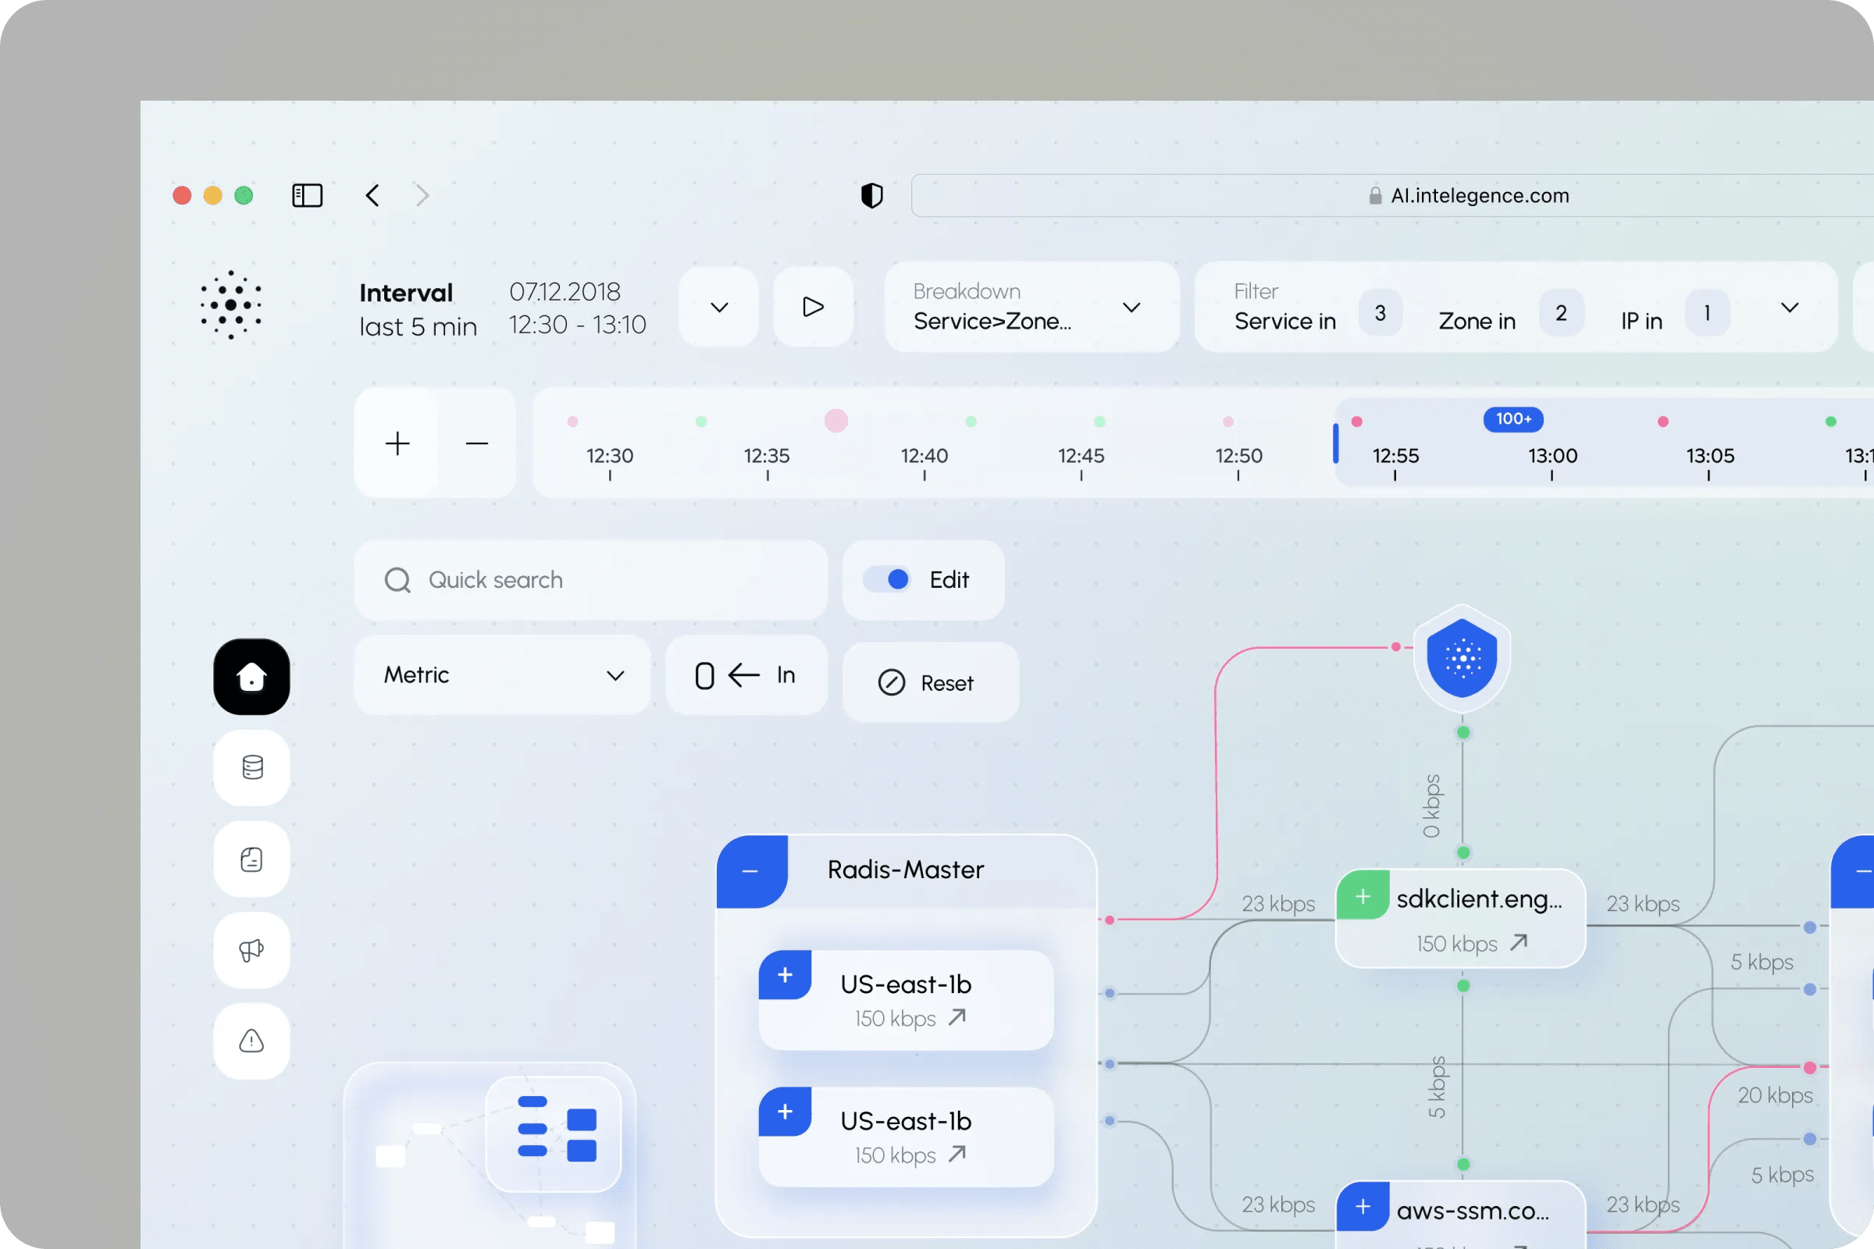Switch traffic direction with the In button
Image resolution: width=1874 pixels, height=1249 pixels.
pos(746,674)
